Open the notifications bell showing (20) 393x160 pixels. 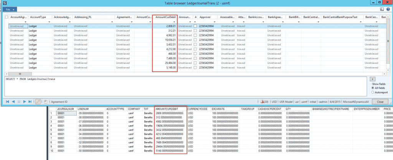tap(264, 102)
